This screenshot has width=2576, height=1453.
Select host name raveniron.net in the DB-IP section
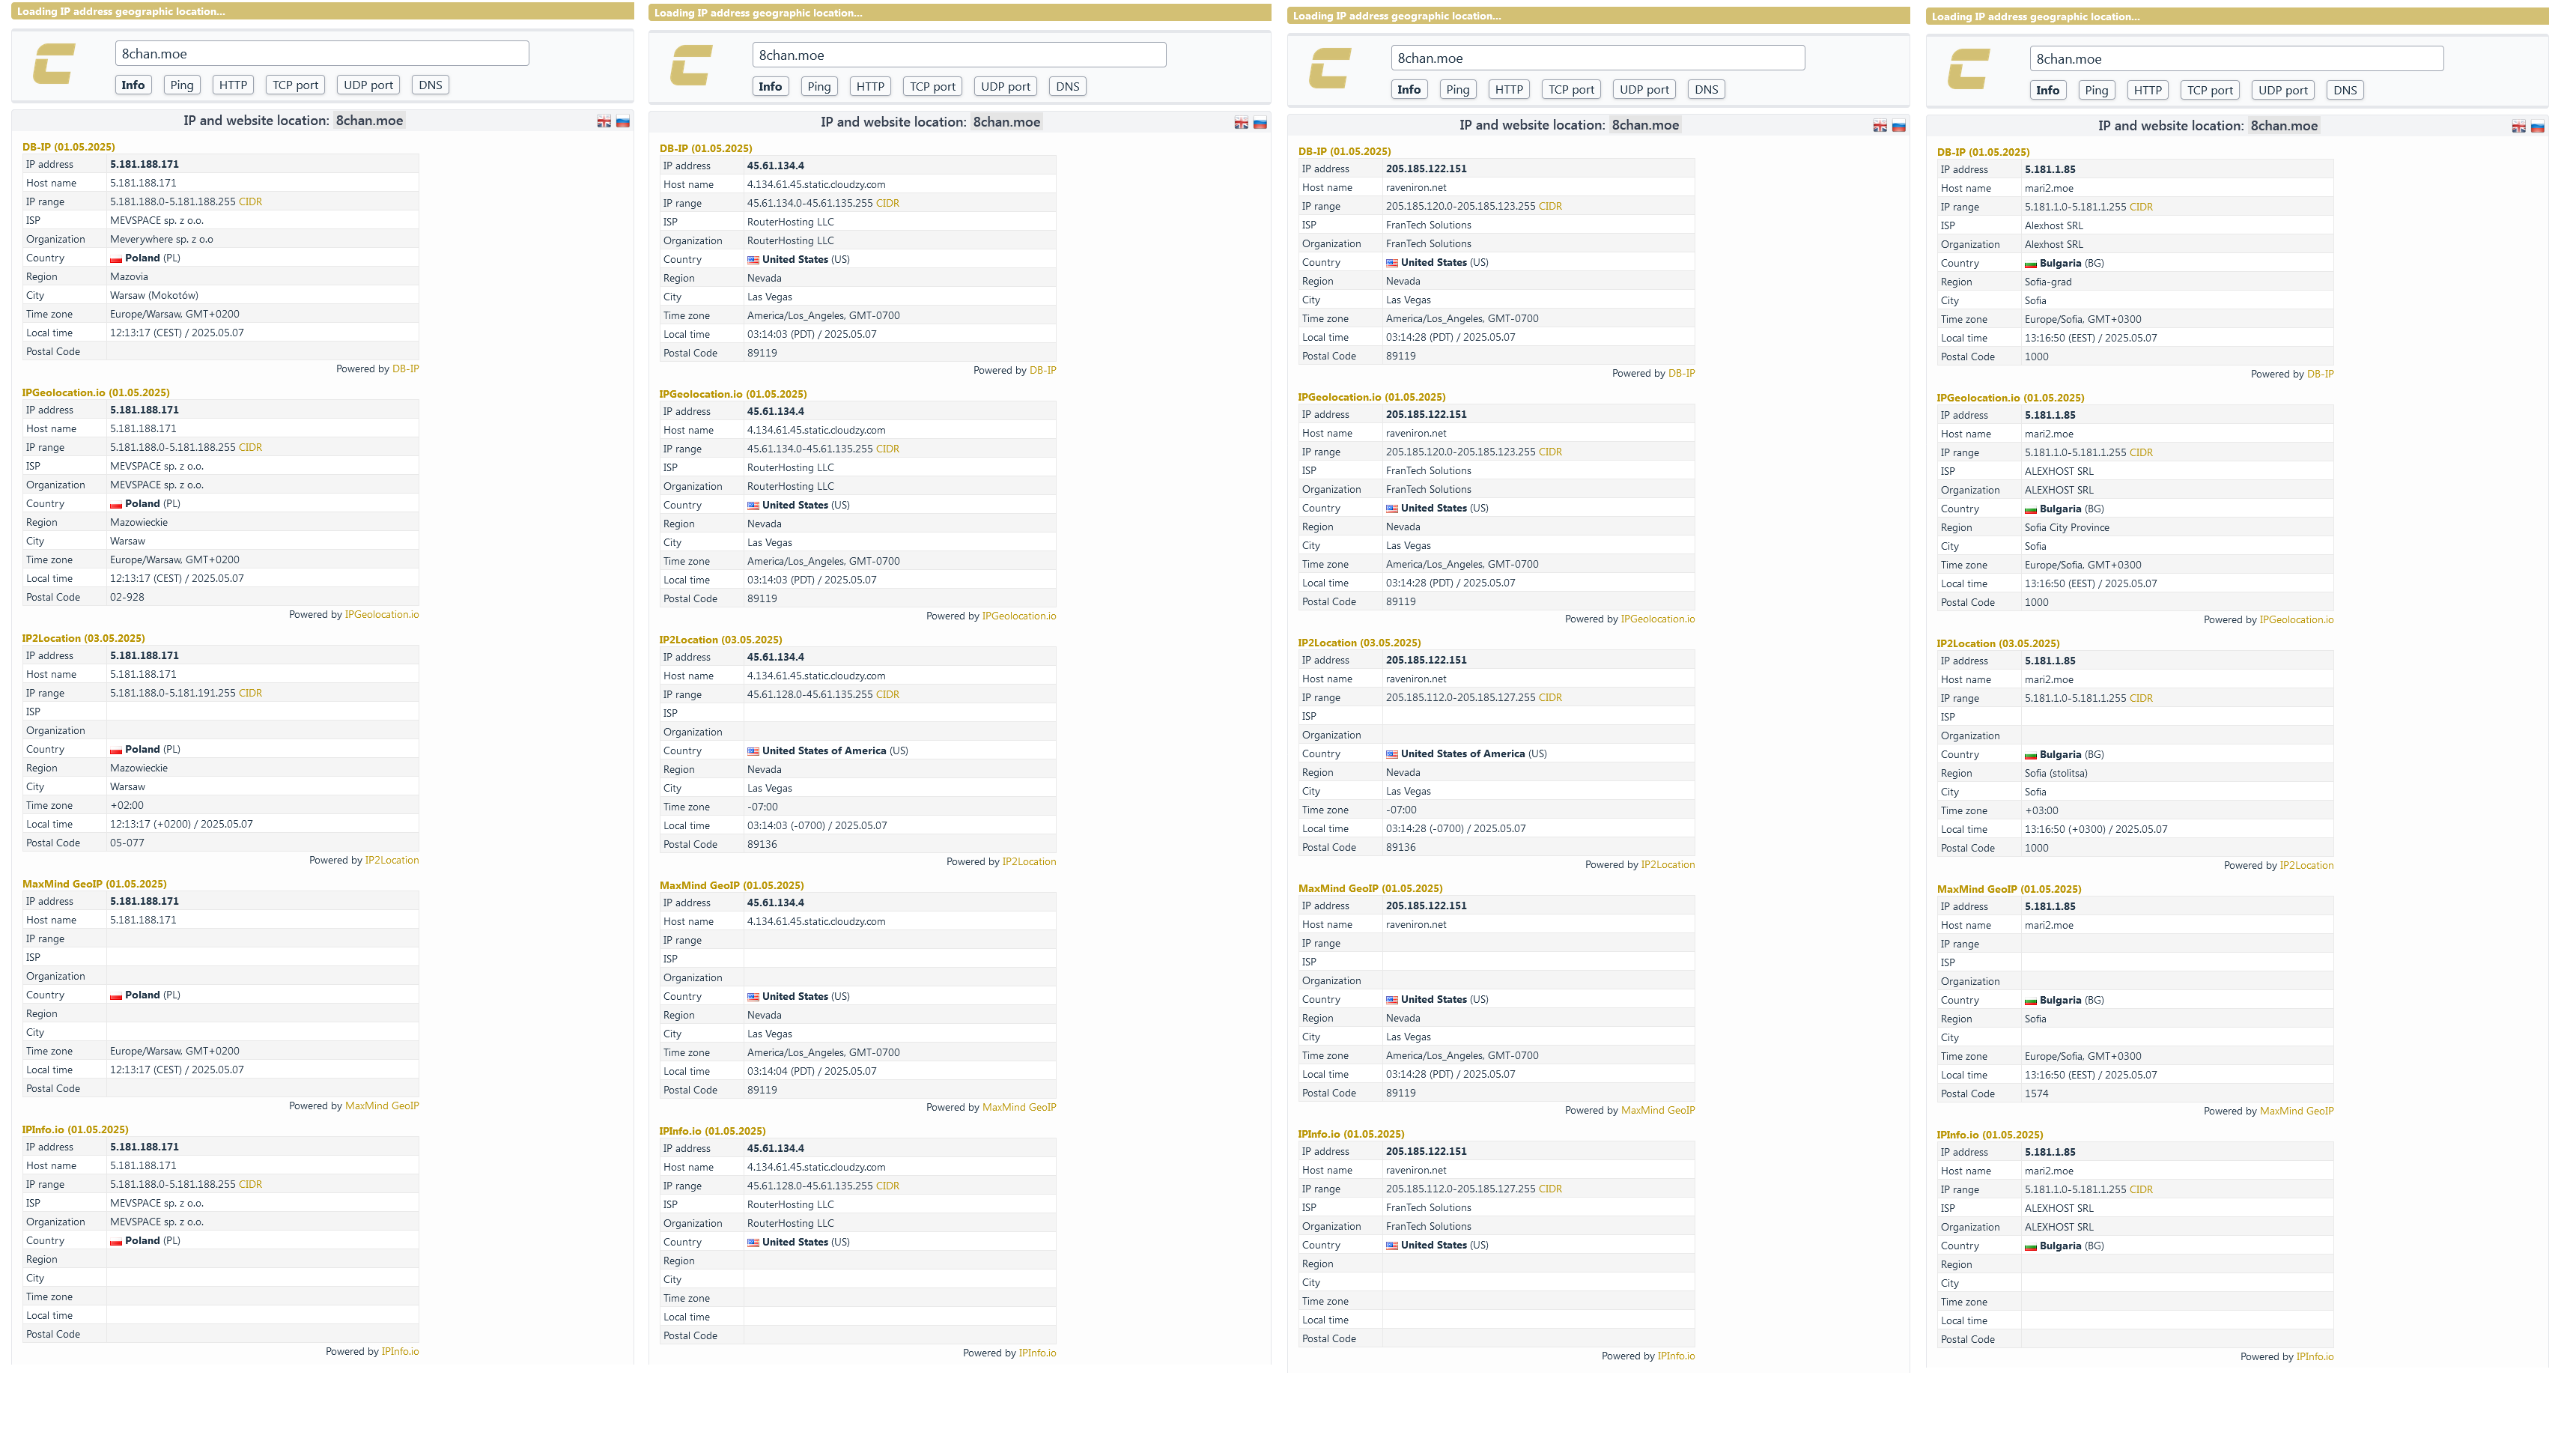click(1416, 188)
